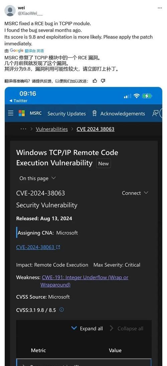Tap the back to Twitter arrow
167x366 pixels.
pos(11,101)
